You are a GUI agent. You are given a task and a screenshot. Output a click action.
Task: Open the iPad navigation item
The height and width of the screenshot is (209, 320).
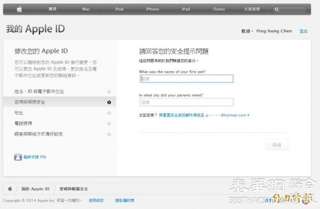(186, 9)
